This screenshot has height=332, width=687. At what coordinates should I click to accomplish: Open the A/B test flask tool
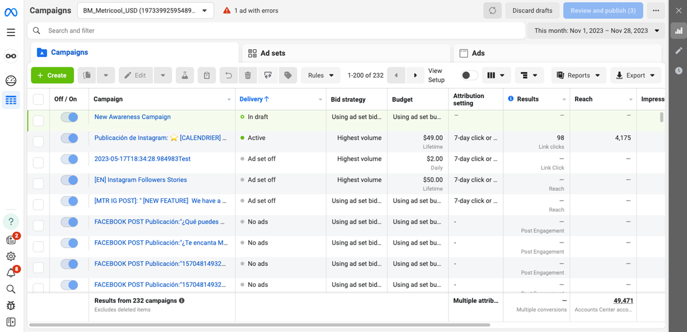point(185,75)
